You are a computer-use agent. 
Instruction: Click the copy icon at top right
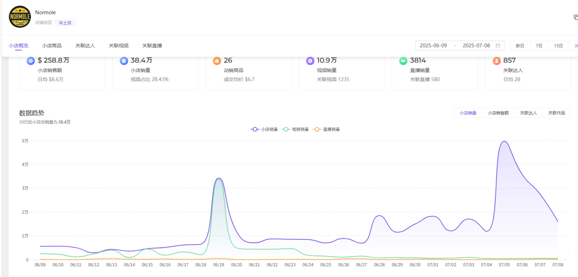pyautogui.click(x=575, y=17)
